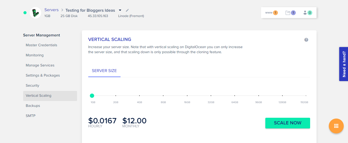Click the 1GB slider handle
The height and width of the screenshot is (143, 348).
[x=92, y=96]
